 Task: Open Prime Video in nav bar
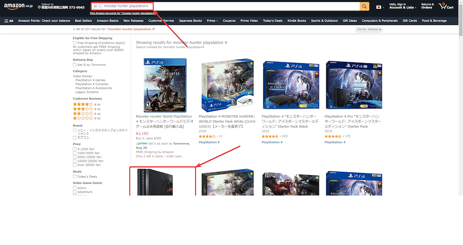coord(249,21)
